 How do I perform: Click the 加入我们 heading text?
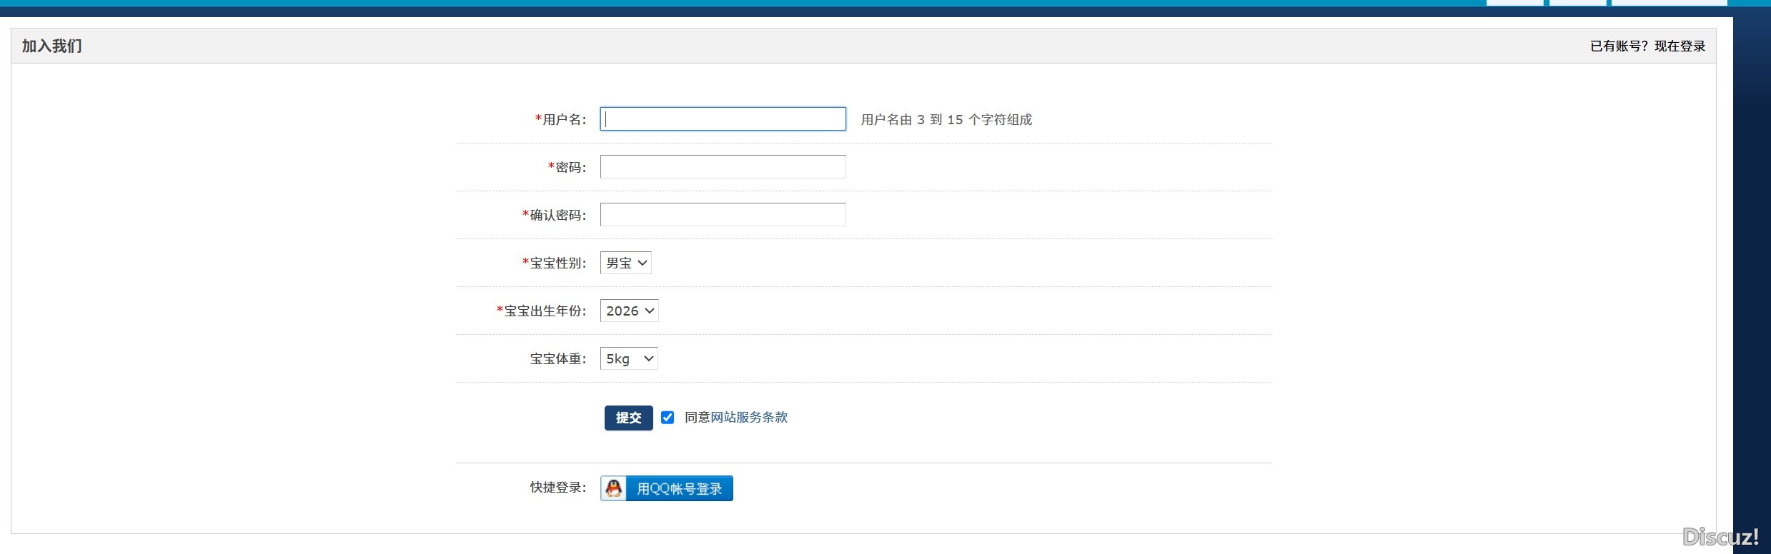tap(51, 46)
